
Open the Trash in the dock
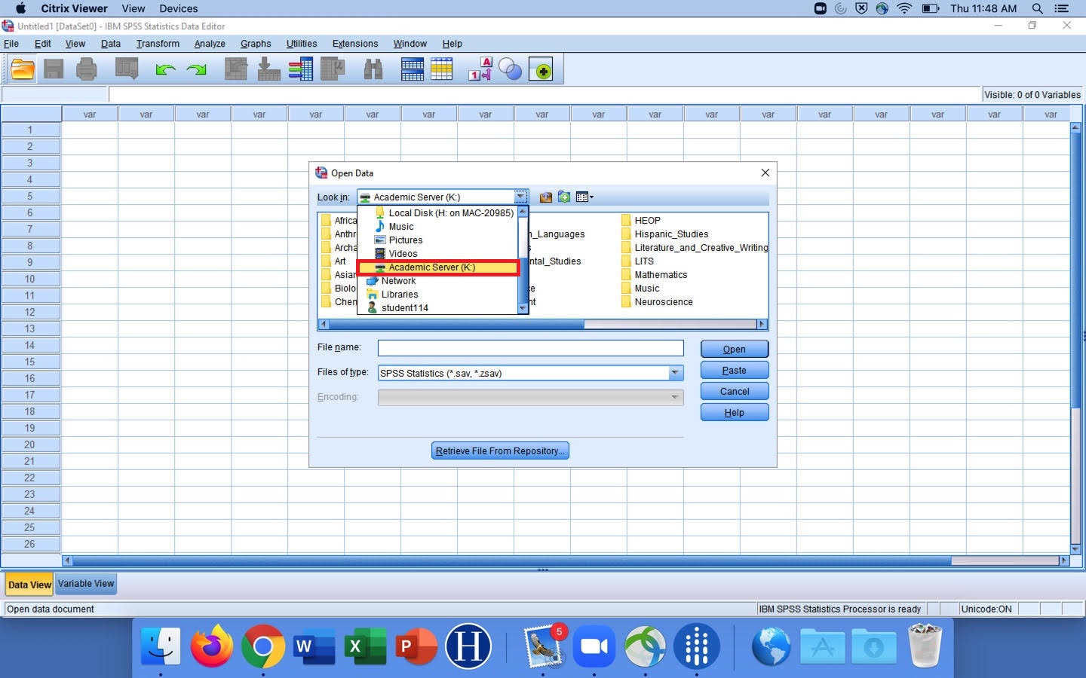[925, 646]
